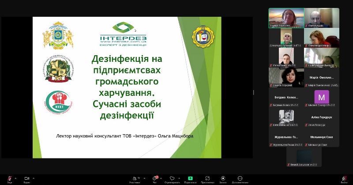Viewport: 353px width, 185px height.
Task: Click muted mic icon on black-and-white photo tile
Action: 271,125
